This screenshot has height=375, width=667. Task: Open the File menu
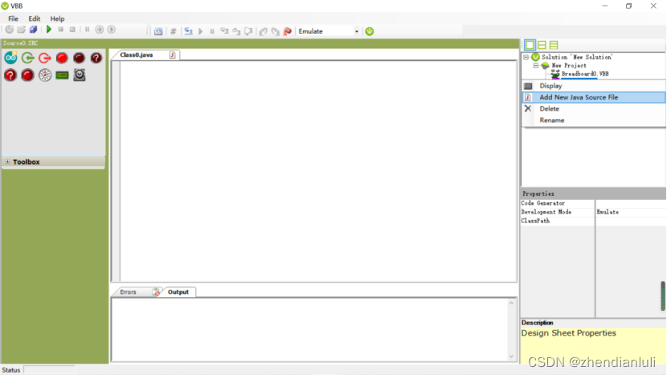coord(13,18)
